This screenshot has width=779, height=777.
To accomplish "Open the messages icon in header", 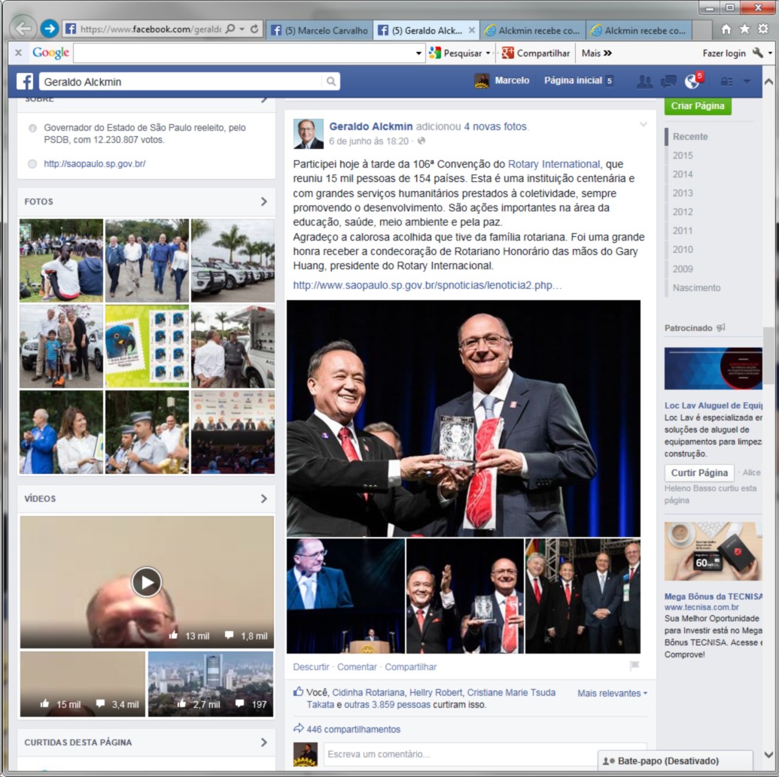I will pos(668,81).
